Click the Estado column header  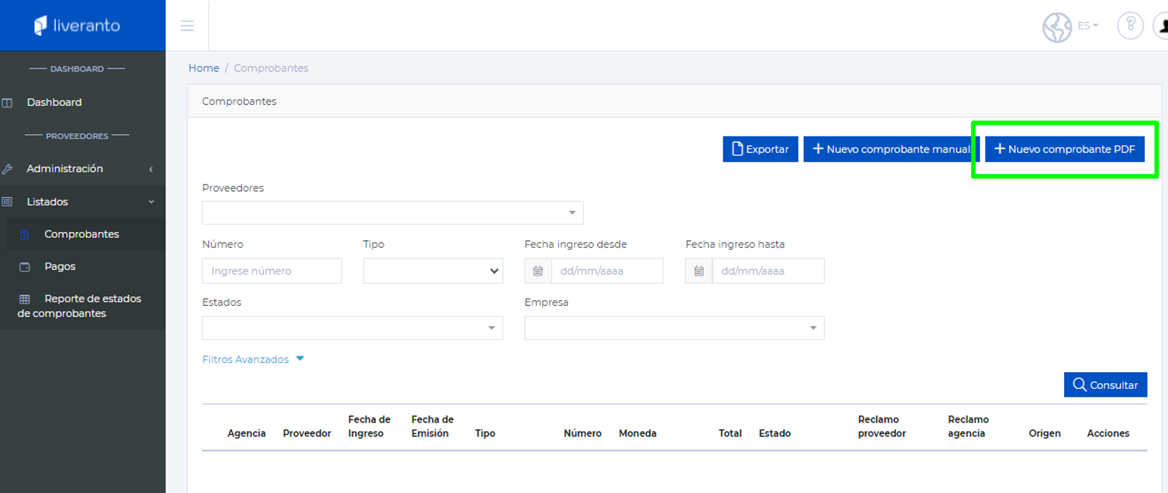click(775, 433)
